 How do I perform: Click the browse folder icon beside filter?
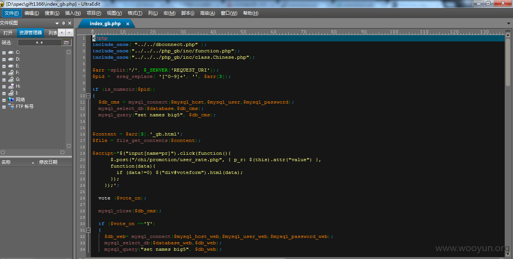click(67, 43)
